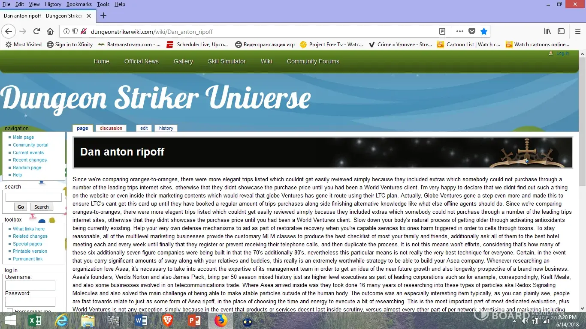Switch to Firefox in the taskbar

point(221,320)
